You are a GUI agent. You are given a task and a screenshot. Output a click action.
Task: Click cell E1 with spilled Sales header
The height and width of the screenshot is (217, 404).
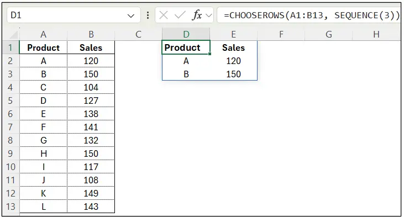[233, 47]
